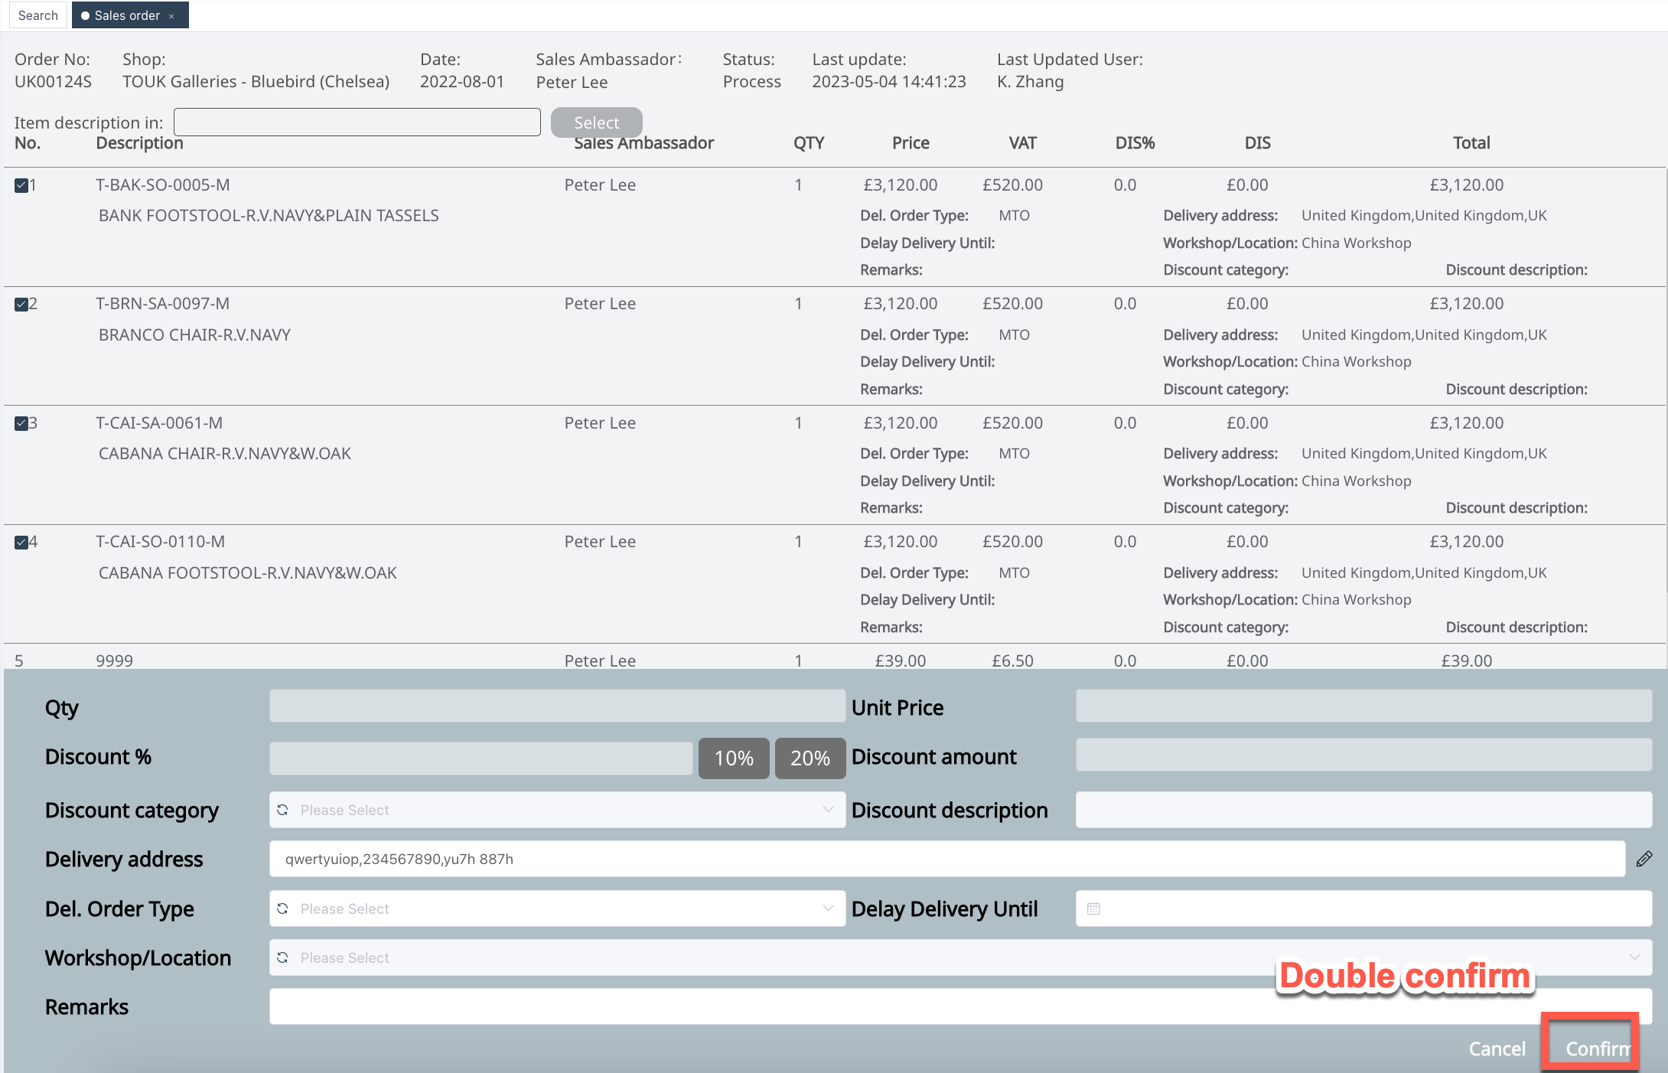Expand the Discount category dropdown arrow
This screenshot has width=1668, height=1073.
(x=828, y=810)
